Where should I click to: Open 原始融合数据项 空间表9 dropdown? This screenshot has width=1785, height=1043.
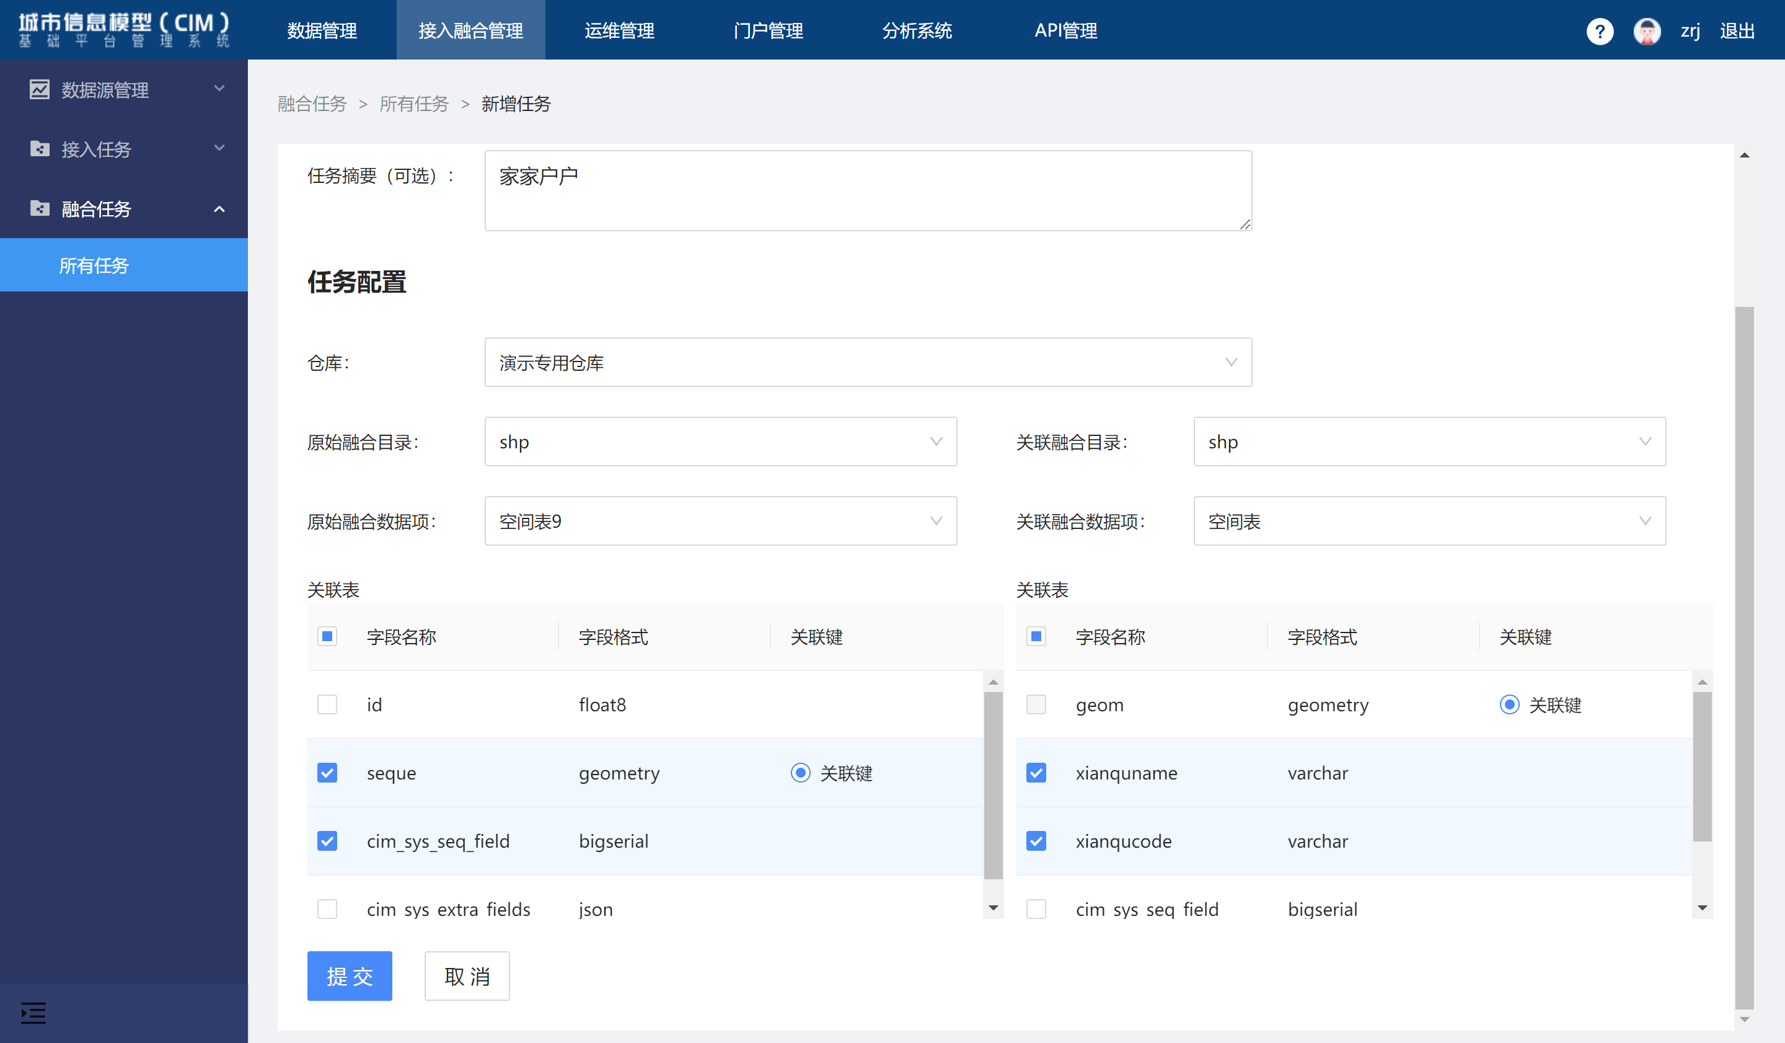720,521
